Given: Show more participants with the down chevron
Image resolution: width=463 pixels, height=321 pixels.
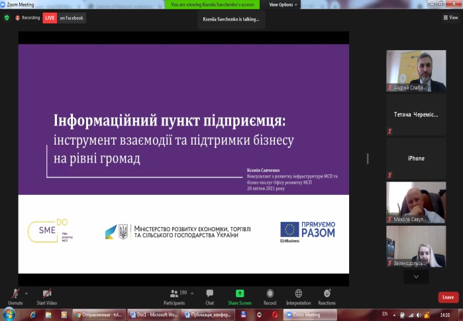Looking at the screenshot, I should click(416, 277).
